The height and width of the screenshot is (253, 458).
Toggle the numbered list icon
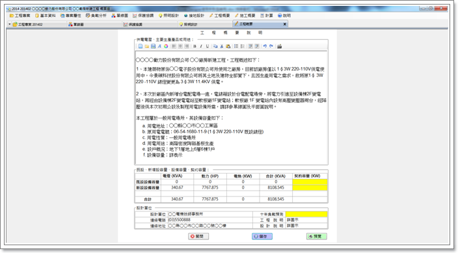243,46
